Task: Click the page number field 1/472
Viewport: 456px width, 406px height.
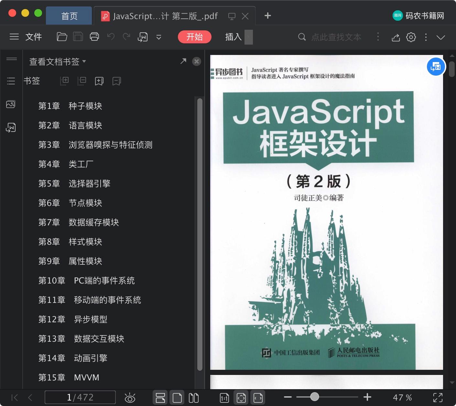Action: [80, 397]
